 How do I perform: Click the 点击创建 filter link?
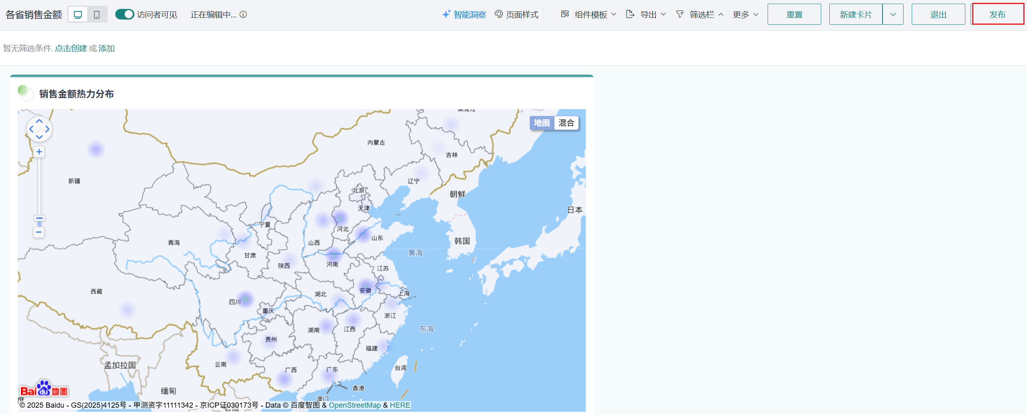(71, 48)
